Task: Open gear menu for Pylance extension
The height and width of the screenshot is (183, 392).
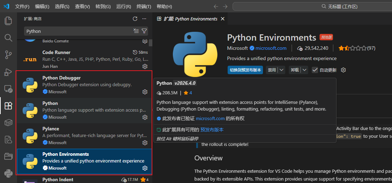Action: click(x=145, y=143)
